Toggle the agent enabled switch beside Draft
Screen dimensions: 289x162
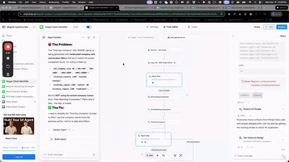click(89, 27)
